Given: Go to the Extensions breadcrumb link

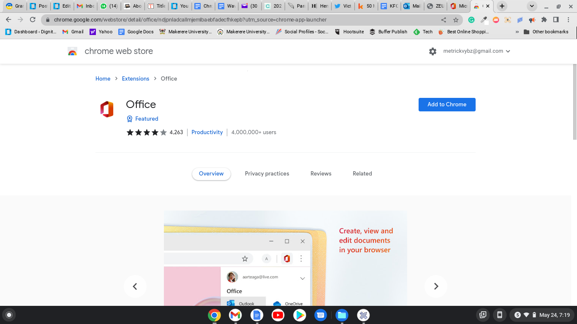Looking at the screenshot, I should [x=136, y=79].
